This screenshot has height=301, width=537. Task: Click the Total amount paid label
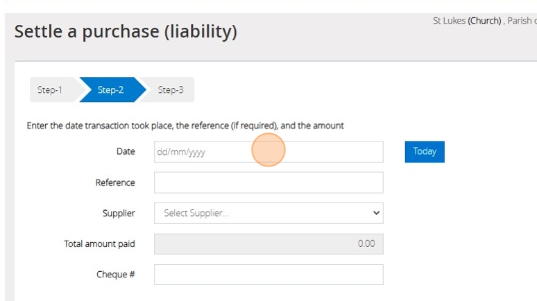(99, 243)
